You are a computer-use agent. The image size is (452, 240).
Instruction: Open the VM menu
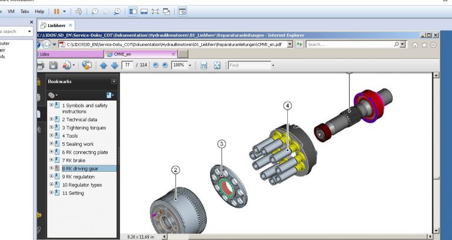coord(11,12)
